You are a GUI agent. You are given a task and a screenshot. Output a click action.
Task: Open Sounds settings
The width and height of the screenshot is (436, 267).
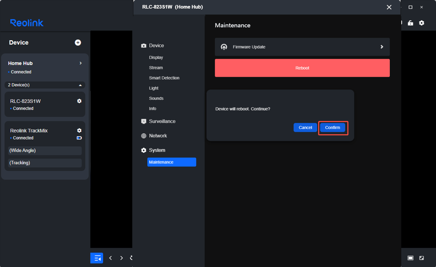pyautogui.click(x=156, y=98)
